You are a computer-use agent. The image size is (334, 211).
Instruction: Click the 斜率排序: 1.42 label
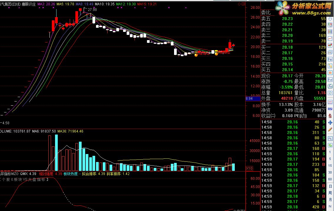(x=118, y=174)
